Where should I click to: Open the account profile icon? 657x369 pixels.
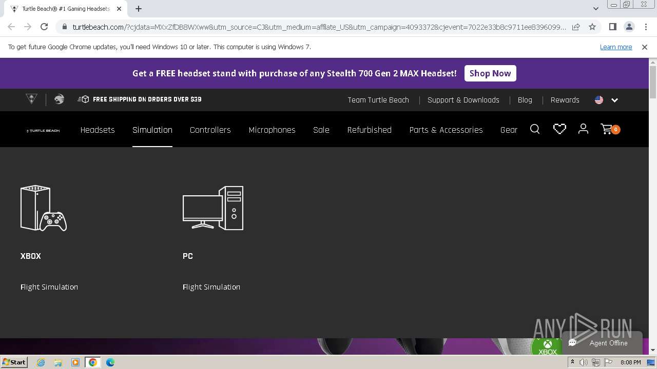(x=583, y=129)
